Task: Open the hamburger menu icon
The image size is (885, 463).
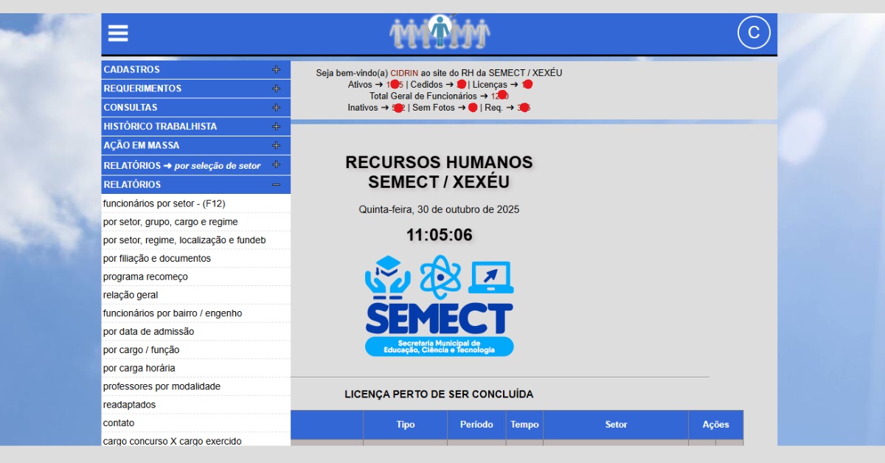Action: coord(118,33)
